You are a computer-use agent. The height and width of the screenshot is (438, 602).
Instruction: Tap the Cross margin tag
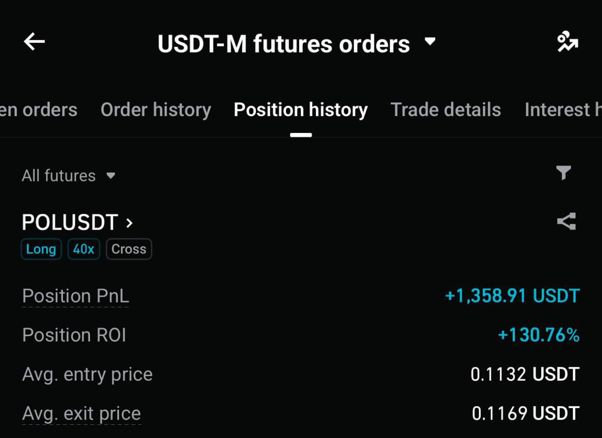(x=129, y=249)
